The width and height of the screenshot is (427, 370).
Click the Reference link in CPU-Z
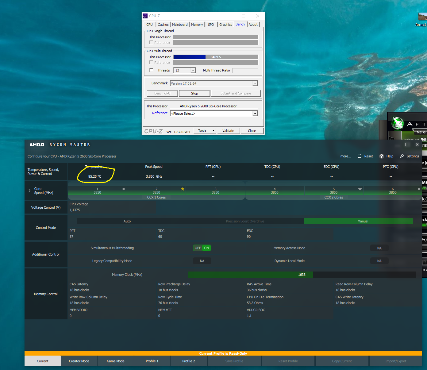[x=160, y=113]
